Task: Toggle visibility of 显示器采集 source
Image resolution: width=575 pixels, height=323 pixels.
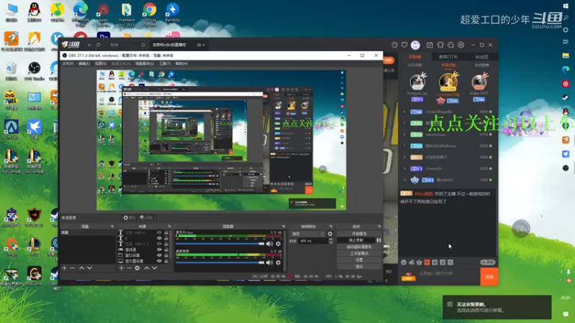Action: coord(159,261)
